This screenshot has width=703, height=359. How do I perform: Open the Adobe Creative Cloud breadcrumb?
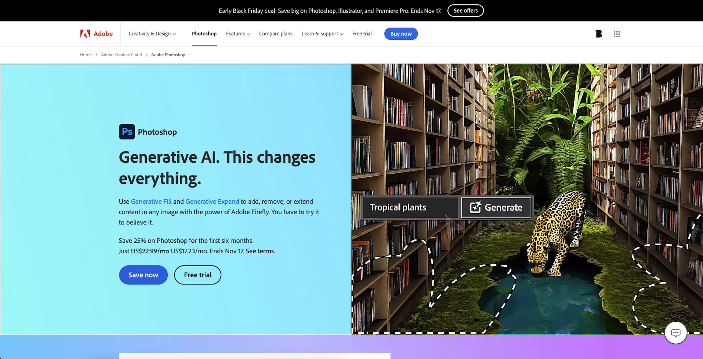(x=122, y=55)
